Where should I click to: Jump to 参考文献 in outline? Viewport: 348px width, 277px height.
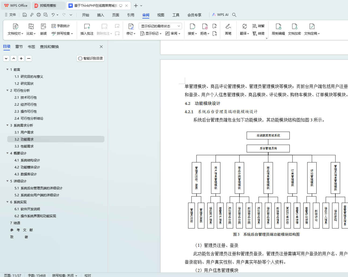tap(21, 230)
